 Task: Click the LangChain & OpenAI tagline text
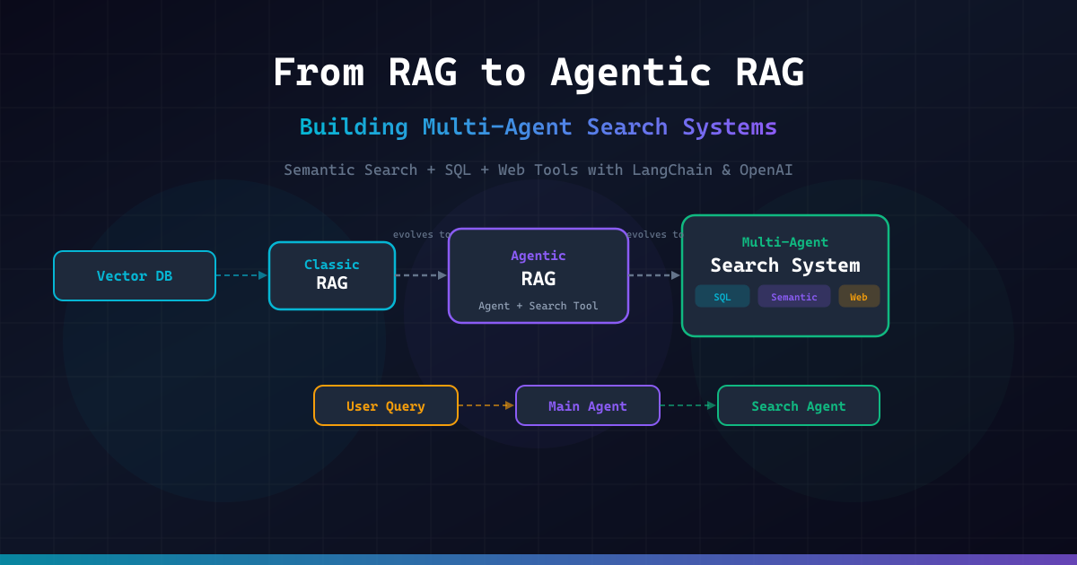point(538,169)
